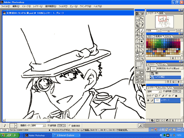Enable lock all checkbox

(173, 96)
